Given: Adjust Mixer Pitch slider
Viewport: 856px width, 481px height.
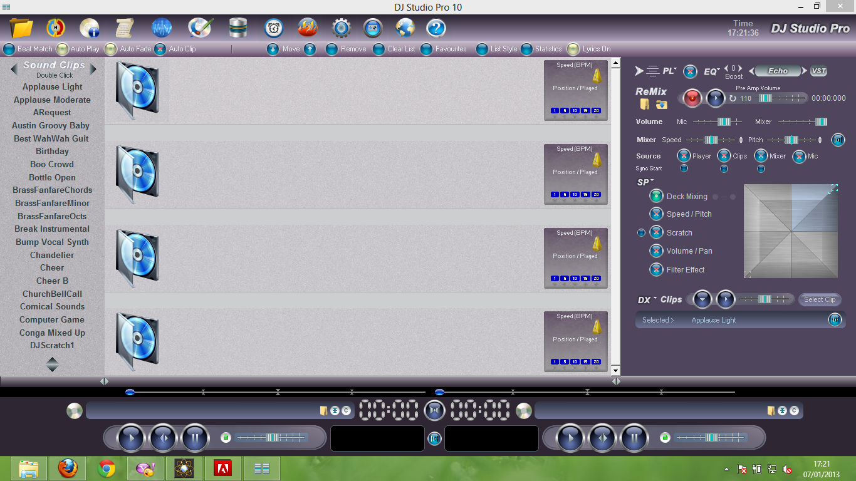Looking at the screenshot, I should 791,140.
